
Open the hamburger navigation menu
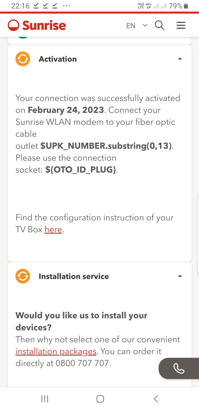[x=181, y=26]
